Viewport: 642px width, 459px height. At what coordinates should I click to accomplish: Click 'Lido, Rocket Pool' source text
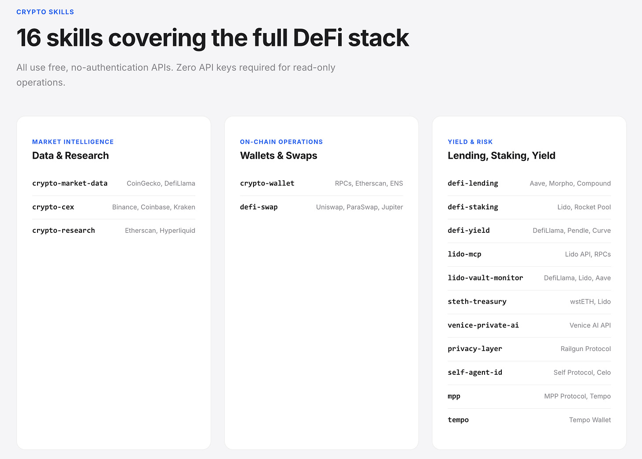[584, 207]
